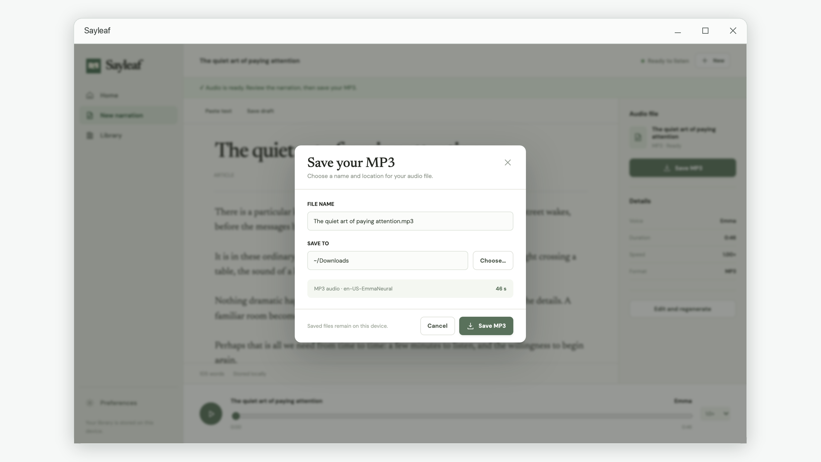Click the blurred Save MP3 panel button

click(682, 168)
